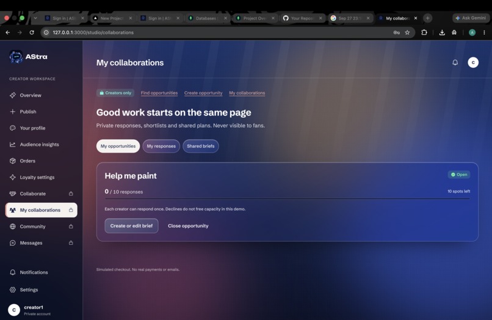Switch to the Project Overview browser tab
The image size is (492, 320).
tap(254, 18)
